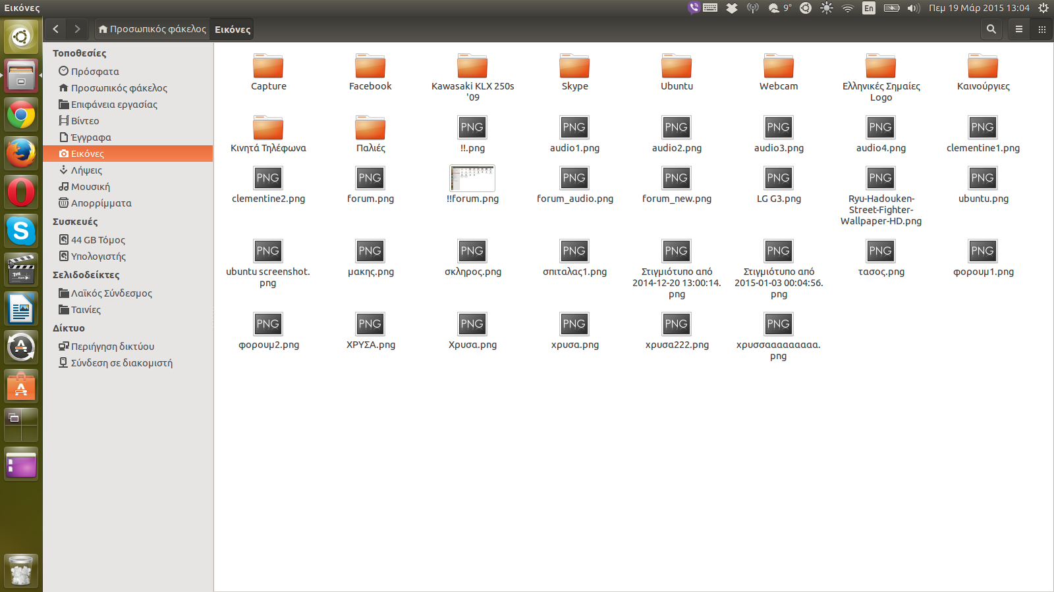The width and height of the screenshot is (1054, 592).
Task: Go back with the left arrow button
Action: point(56,29)
